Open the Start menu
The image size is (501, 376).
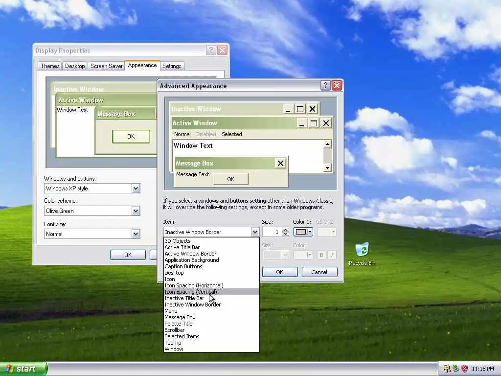click(x=23, y=369)
